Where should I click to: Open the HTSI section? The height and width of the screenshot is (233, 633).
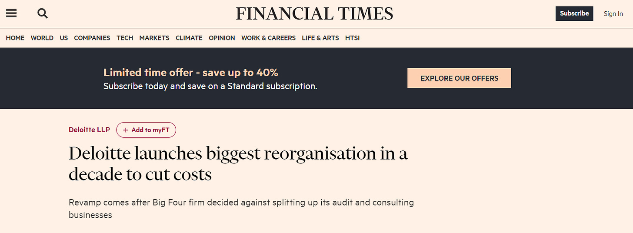coord(352,38)
